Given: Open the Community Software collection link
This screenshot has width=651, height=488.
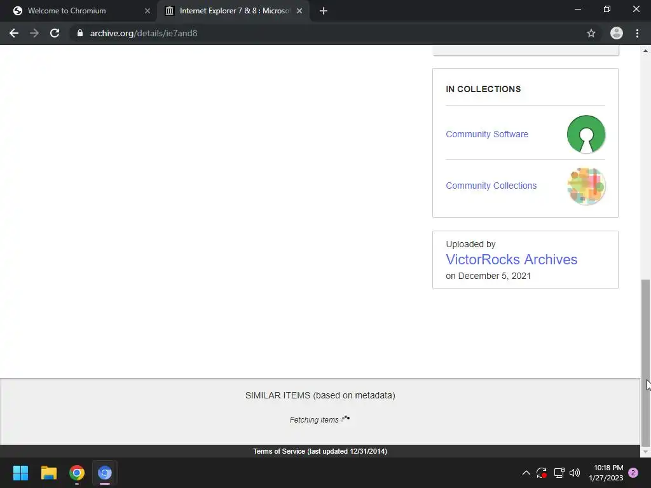Looking at the screenshot, I should click(x=487, y=134).
